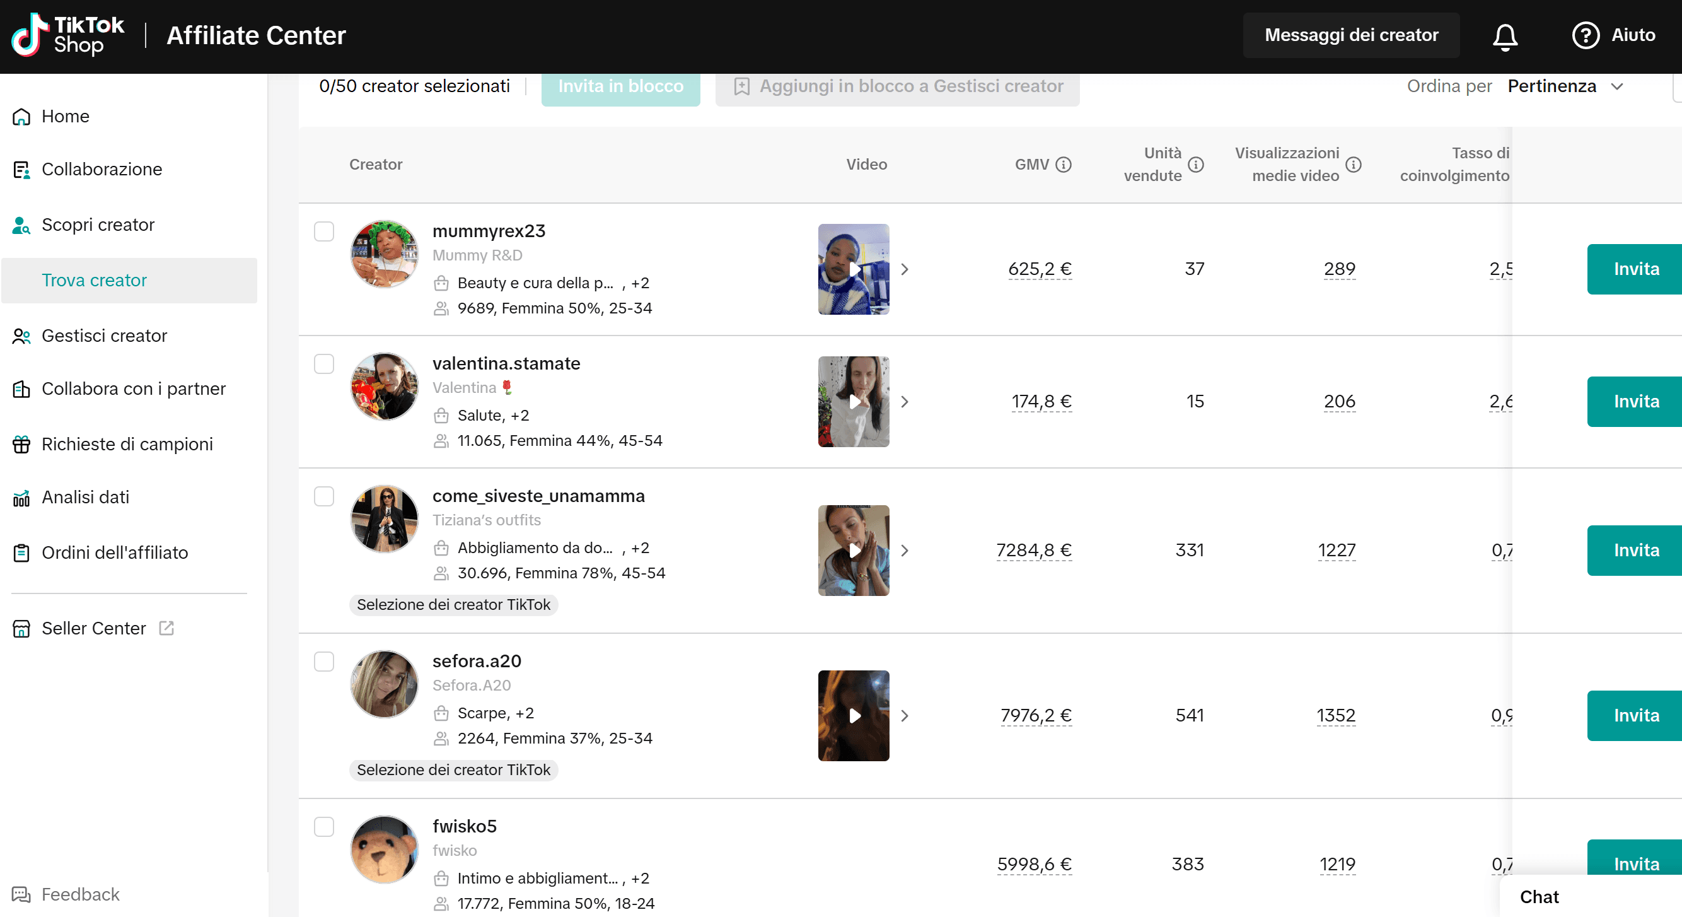The width and height of the screenshot is (1682, 917).
Task: Invite creator mummyrex23
Action: [1634, 269]
